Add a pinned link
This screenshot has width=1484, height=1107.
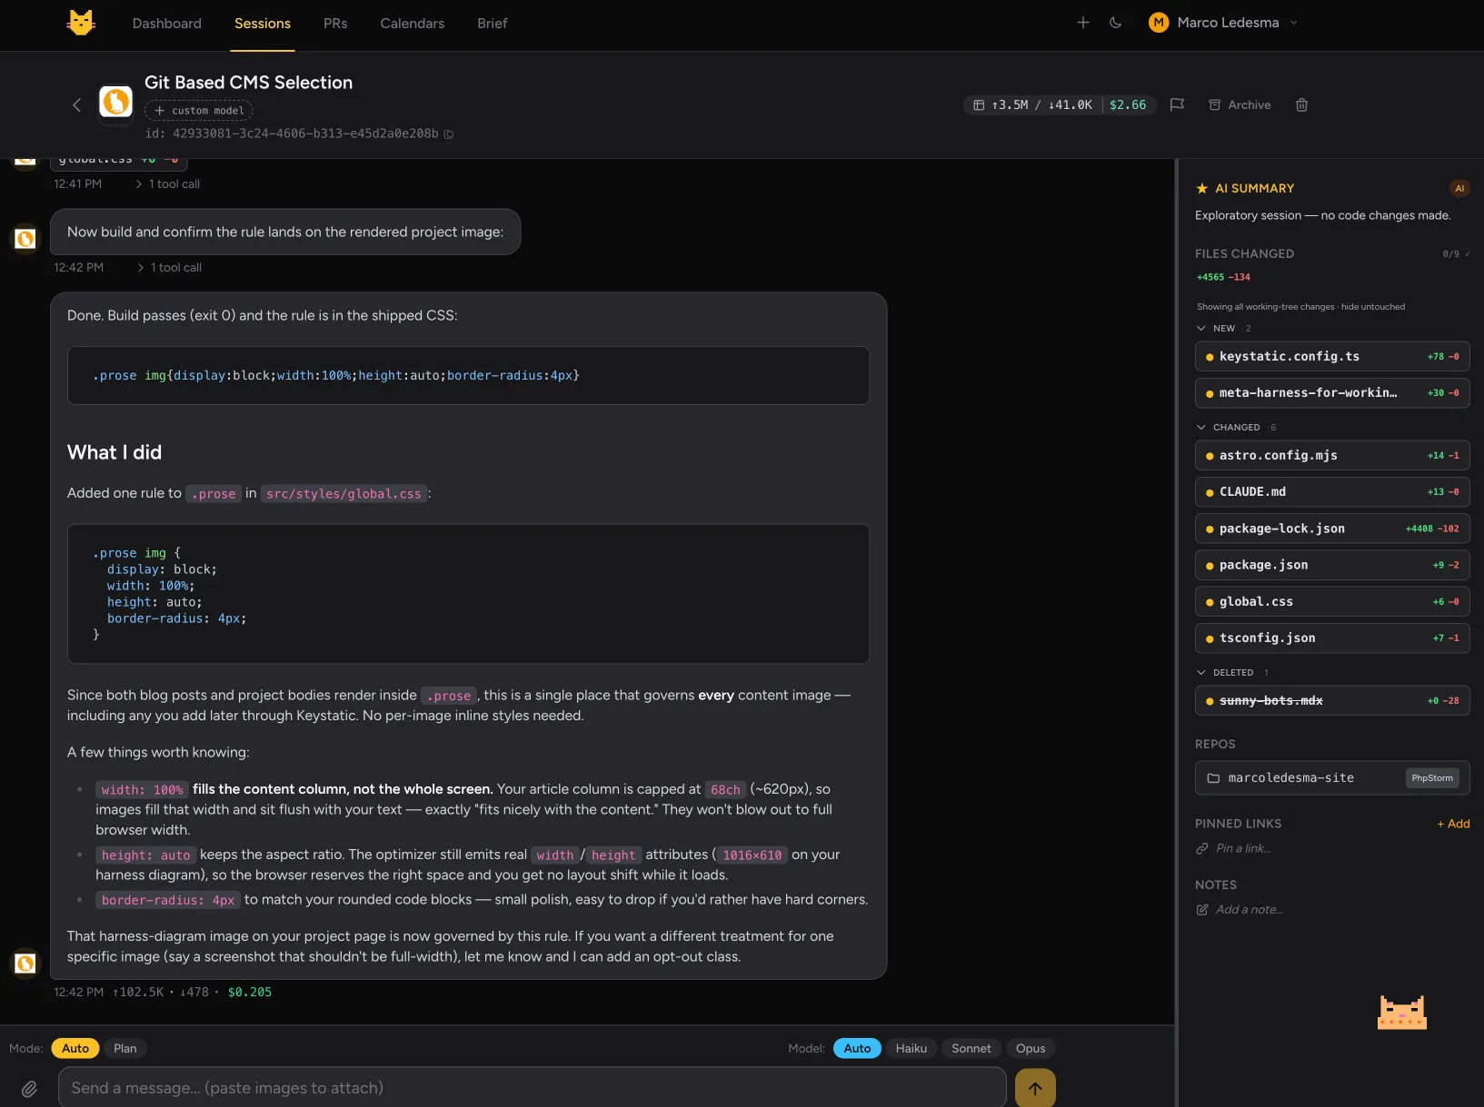1453,824
